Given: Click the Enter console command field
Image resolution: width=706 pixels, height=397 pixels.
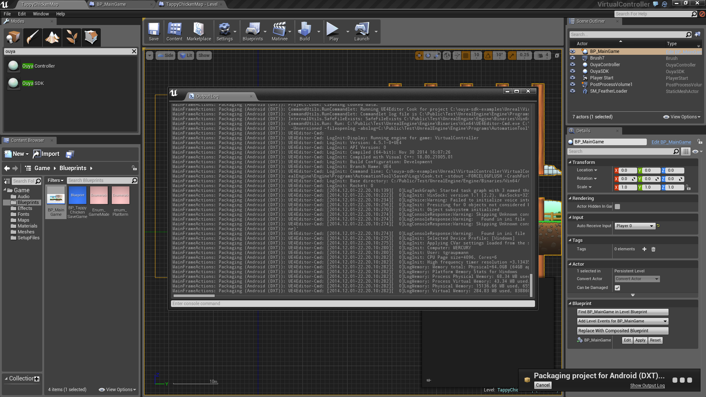Looking at the screenshot, I should (x=352, y=304).
